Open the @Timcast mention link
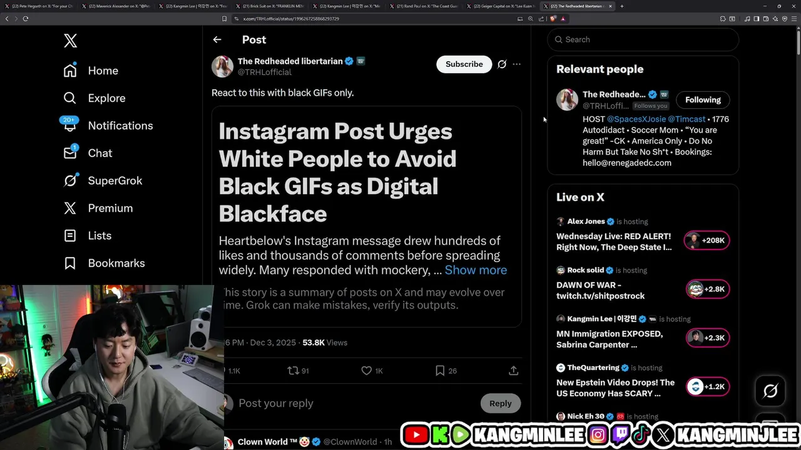Image resolution: width=801 pixels, height=450 pixels. [x=686, y=119]
